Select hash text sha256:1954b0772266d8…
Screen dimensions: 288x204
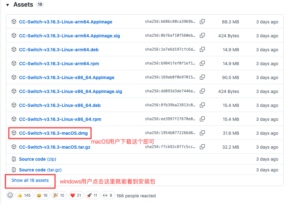[170, 133]
